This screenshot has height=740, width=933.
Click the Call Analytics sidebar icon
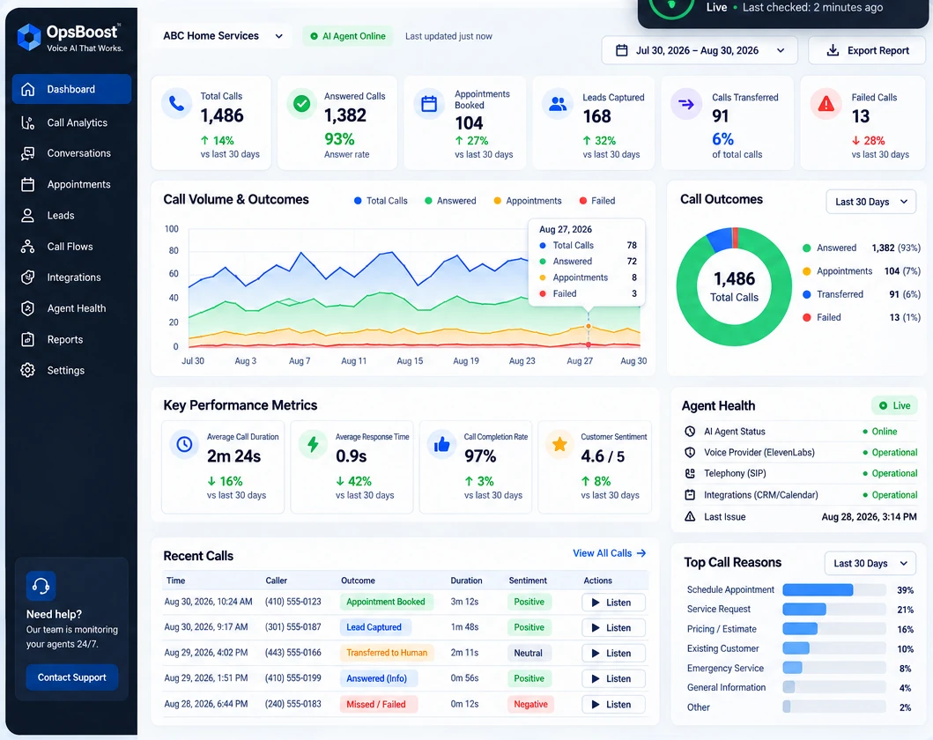(27, 122)
